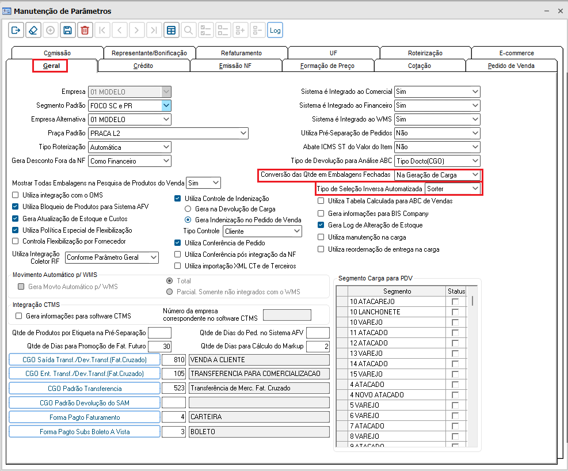The height and width of the screenshot is (471, 568).
Task: Click the uncheck all items icon
Action: (x=223, y=31)
